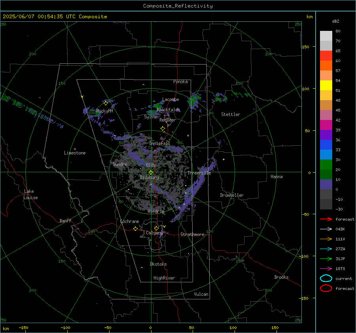Click the Limestone label
Viewport: 356px width, 333px height.
click(75, 153)
